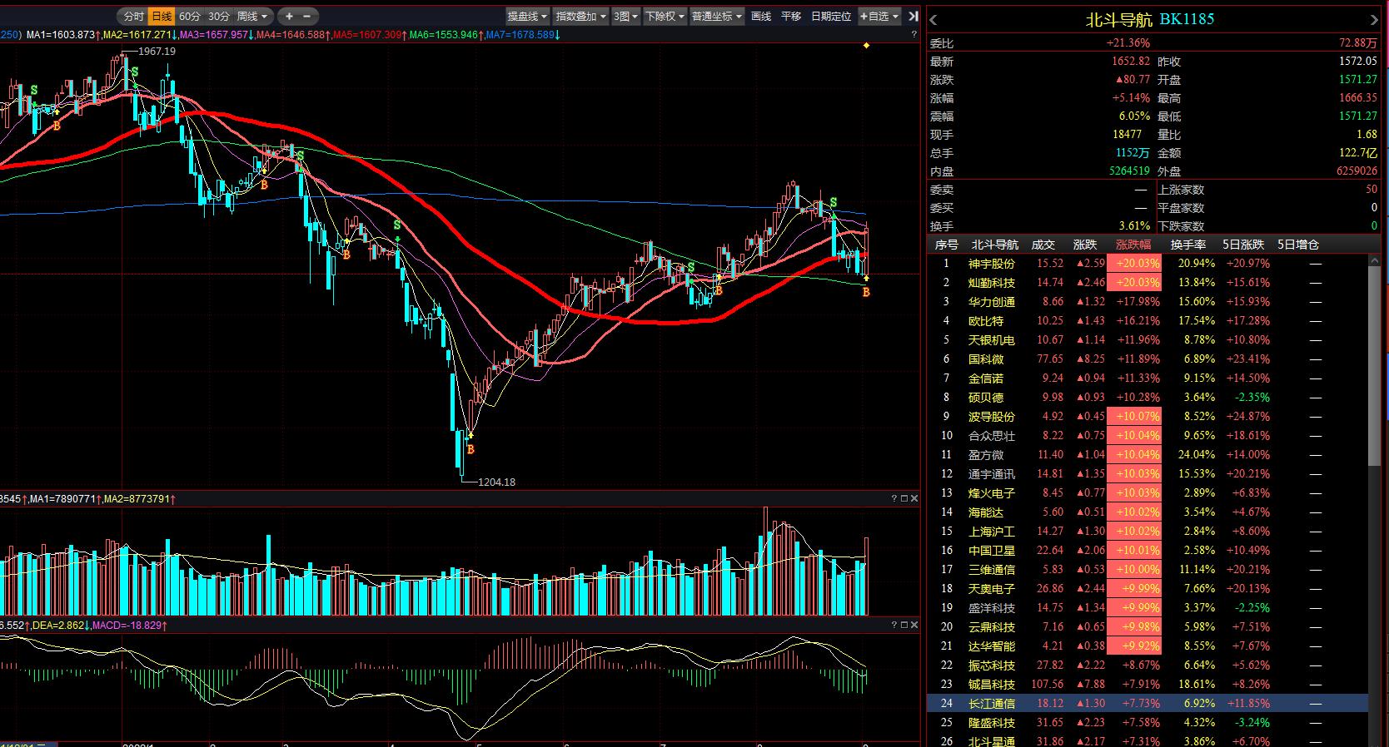This screenshot has height=747, width=1389.
Task: Open the 周线 period dropdown
Action: click(252, 16)
